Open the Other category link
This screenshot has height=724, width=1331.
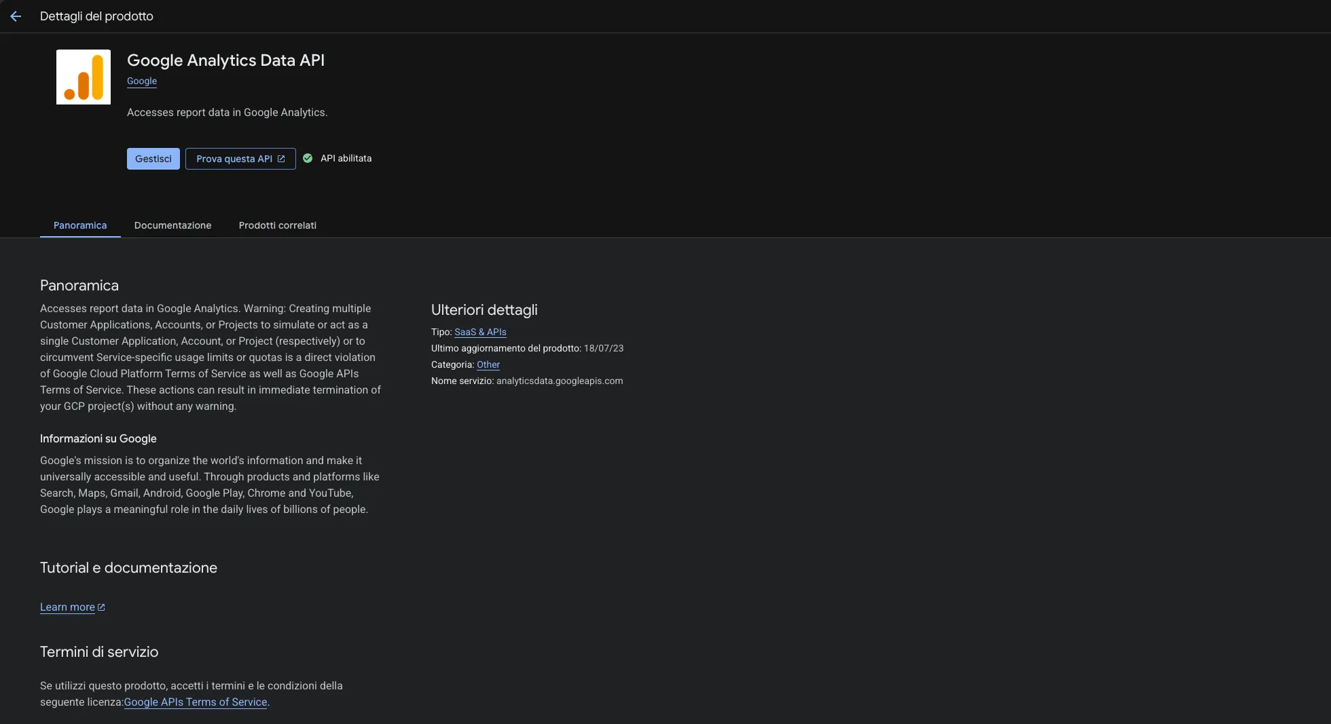point(488,364)
